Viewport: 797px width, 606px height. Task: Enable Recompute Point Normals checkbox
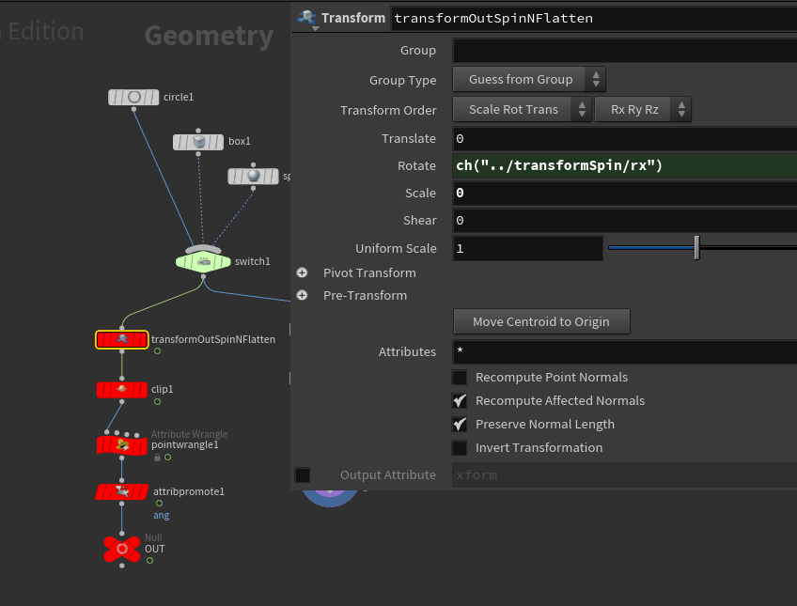pyautogui.click(x=460, y=378)
